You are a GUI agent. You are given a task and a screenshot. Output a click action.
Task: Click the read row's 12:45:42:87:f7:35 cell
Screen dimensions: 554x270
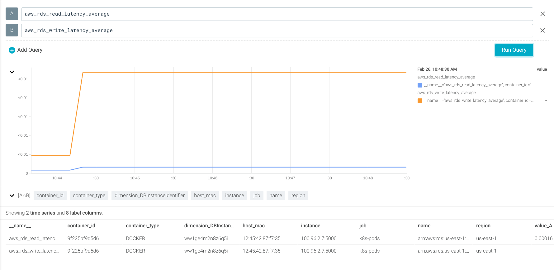(x=262, y=239)
